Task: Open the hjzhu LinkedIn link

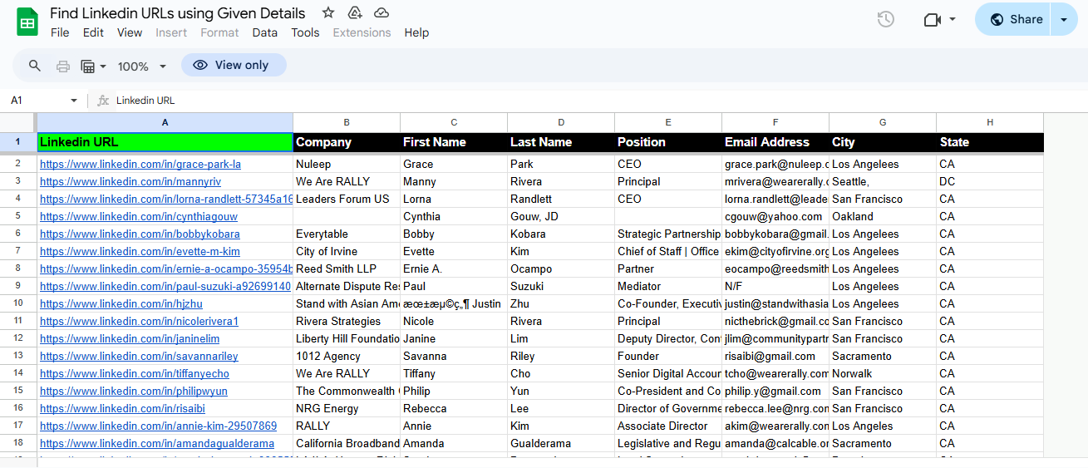Action: [x=121, y=304]
